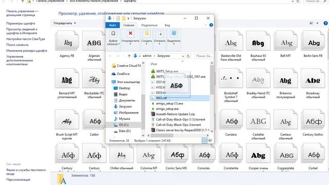Select the Castellar font icon

point(258,119)
